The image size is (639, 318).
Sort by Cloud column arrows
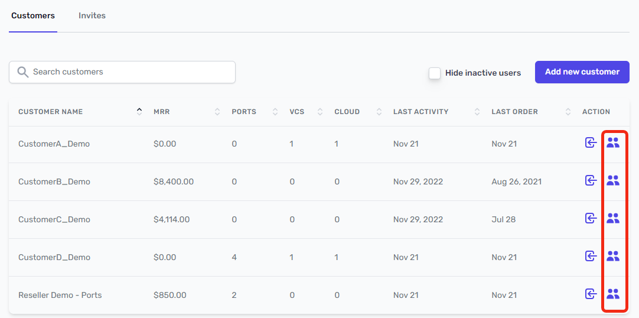coord(379,112)
